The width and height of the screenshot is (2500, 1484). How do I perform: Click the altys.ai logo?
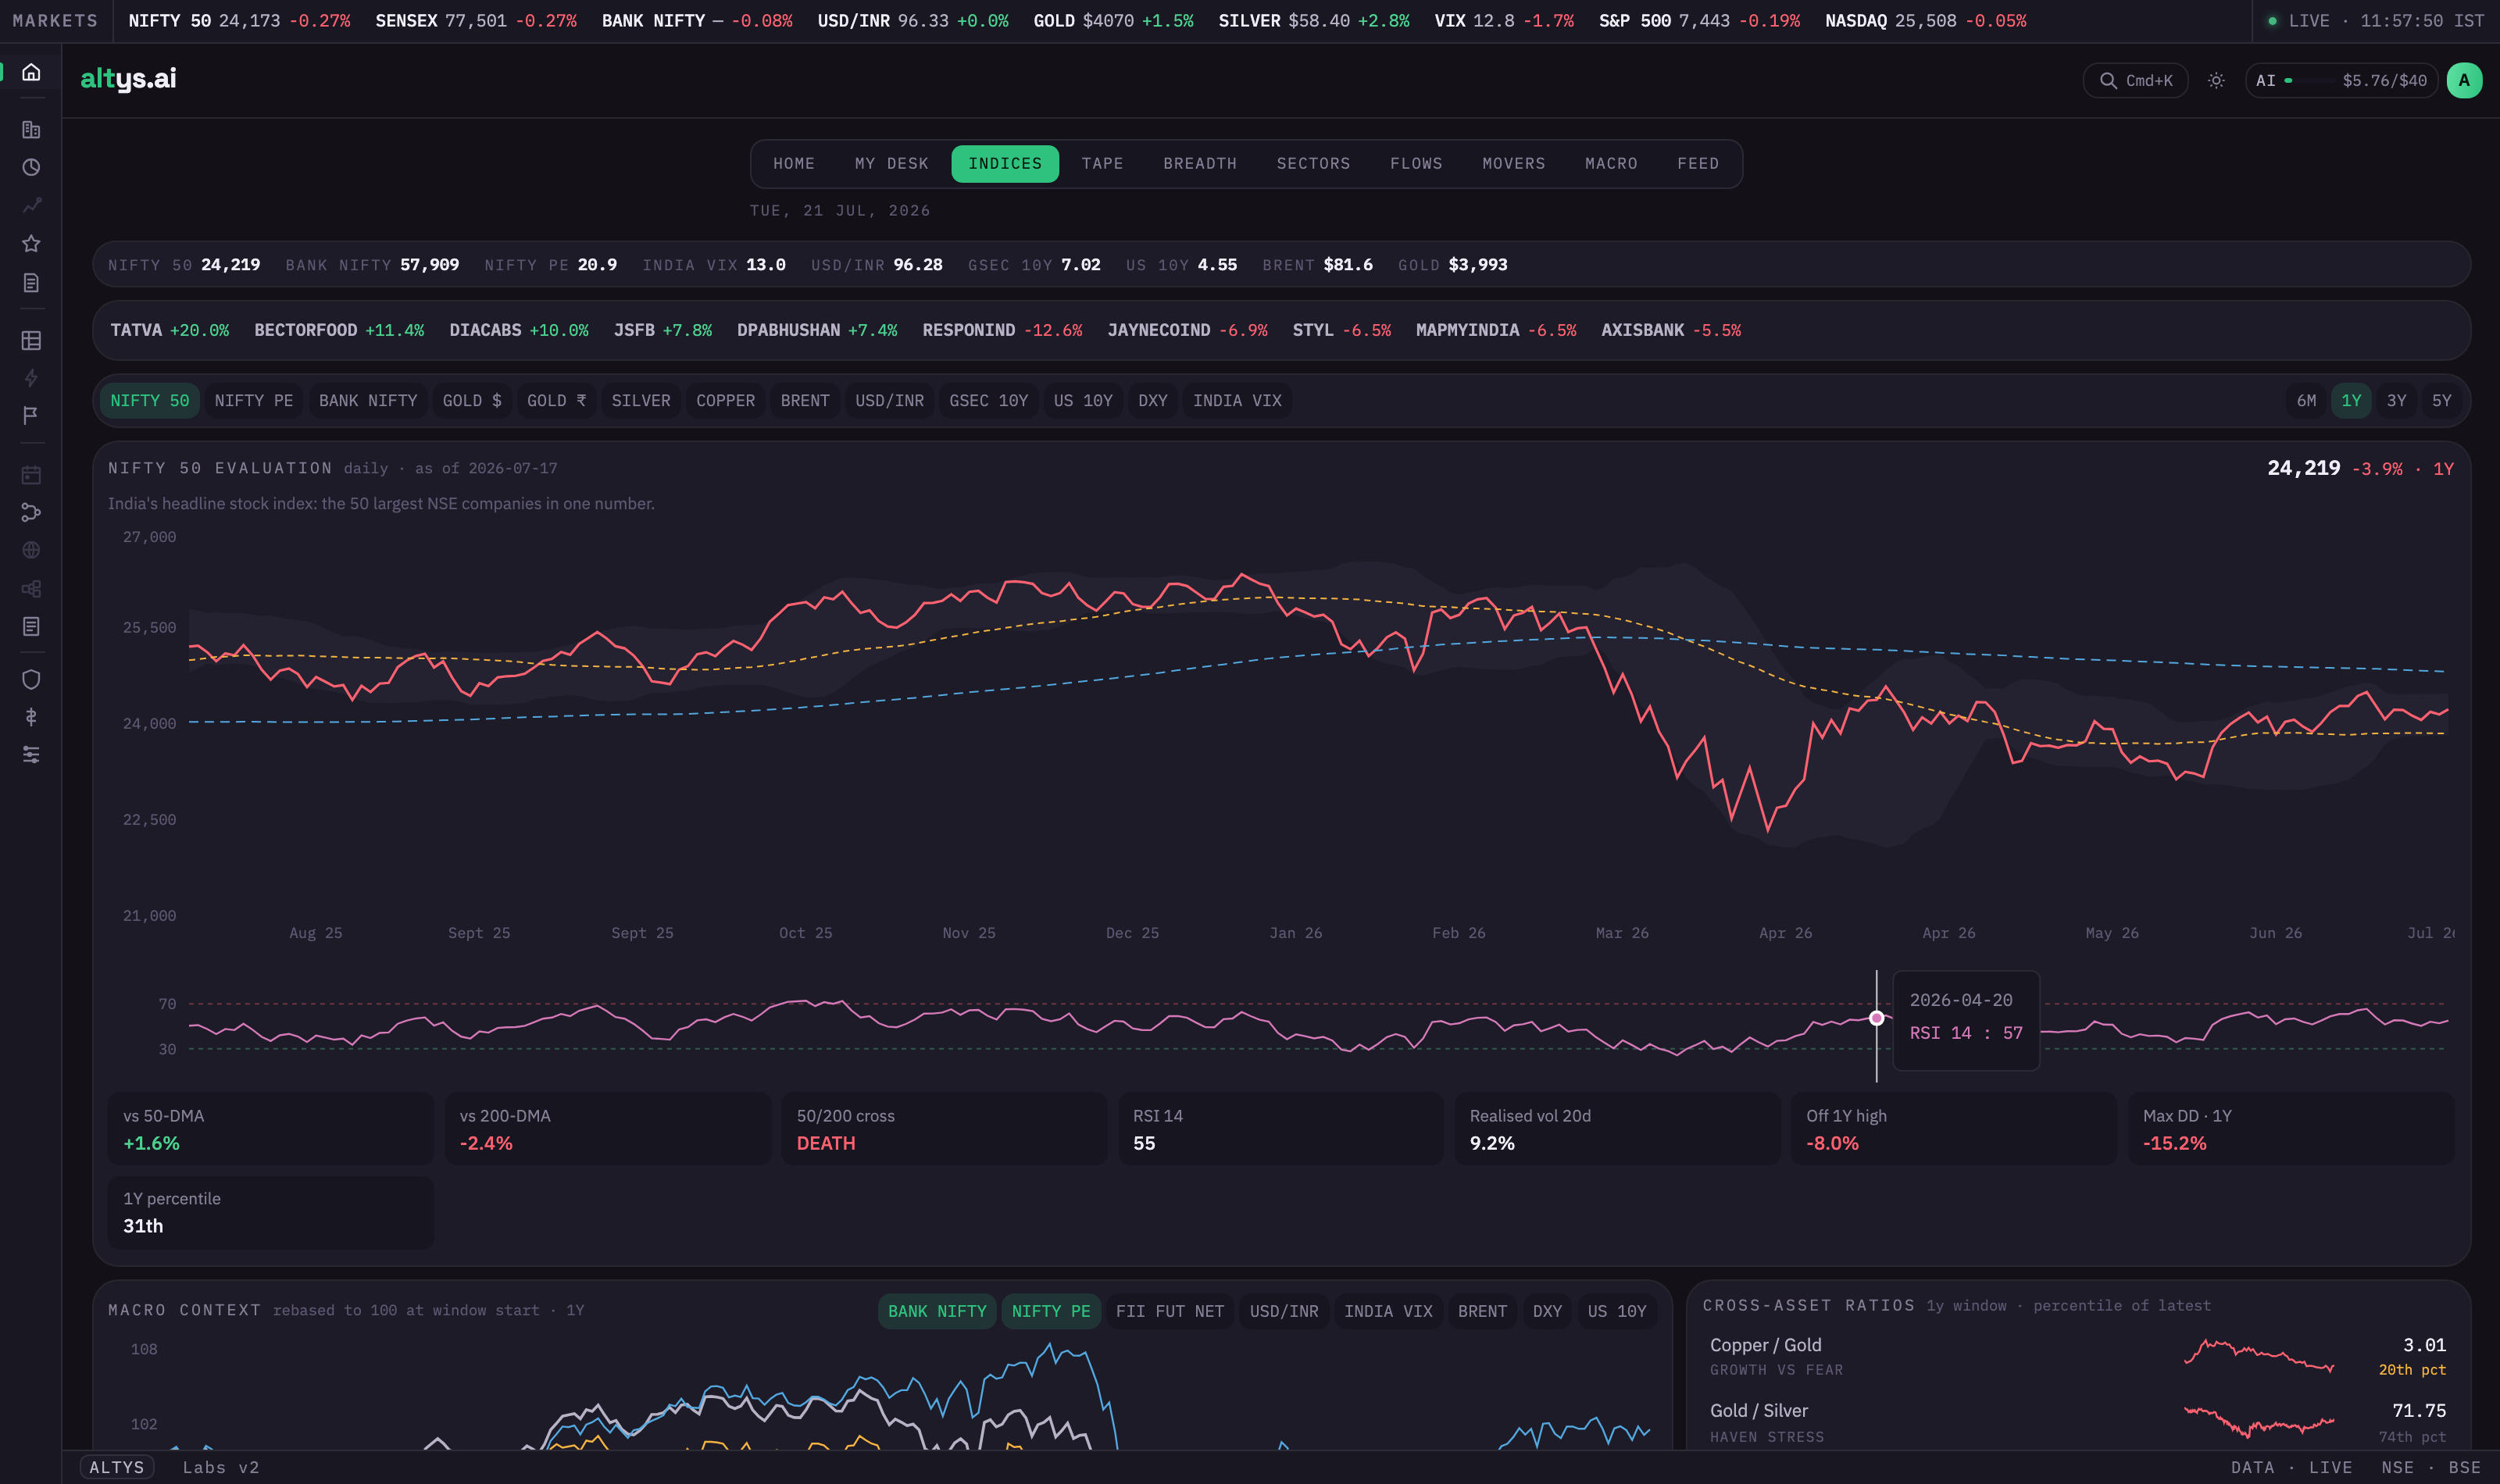pos(128,79)
